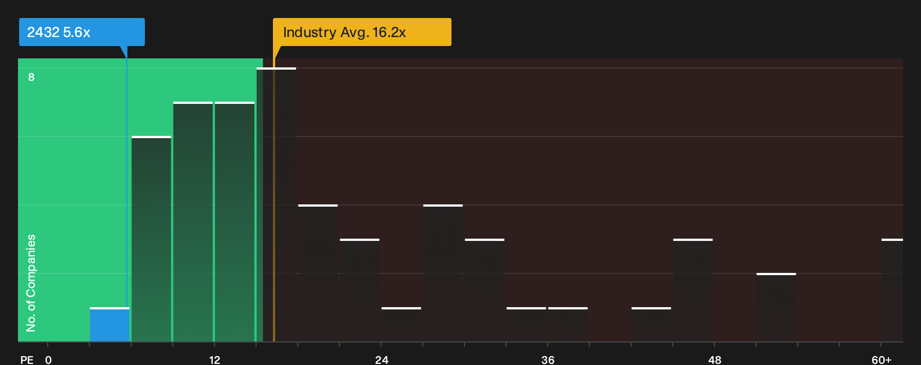Click the y-axis value '8'

tap(31, 77)
